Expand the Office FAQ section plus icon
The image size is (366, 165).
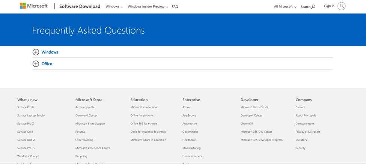coord(36,64)
